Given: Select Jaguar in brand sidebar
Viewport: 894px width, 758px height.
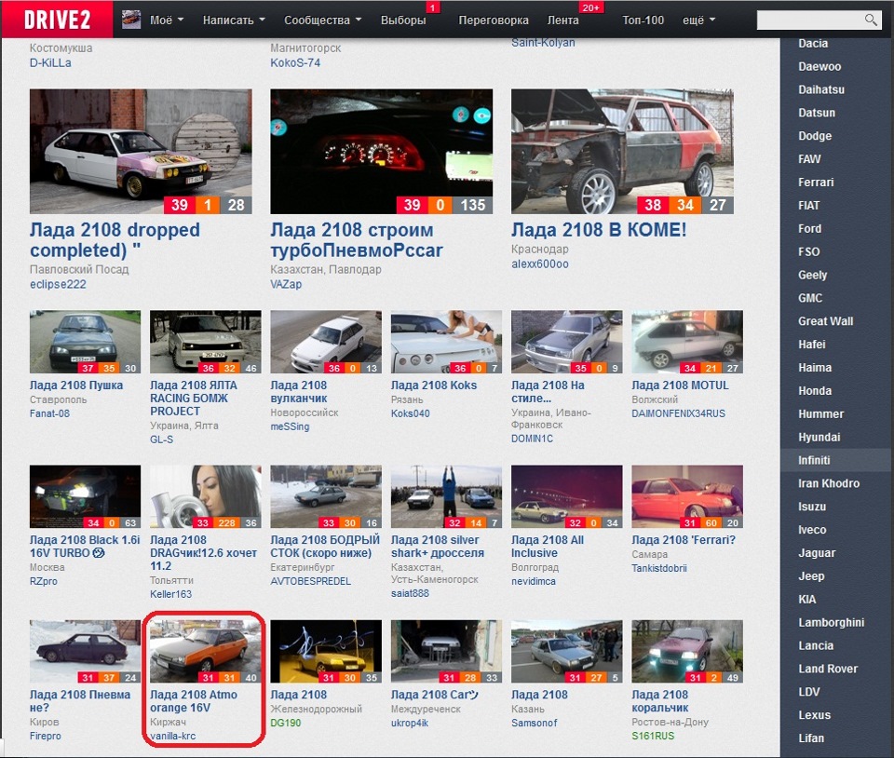Looking at the screenshot, I should pos(817,553).
